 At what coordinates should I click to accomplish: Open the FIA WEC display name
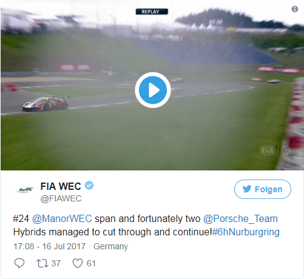pyautogui.click(x=61, y=186)
